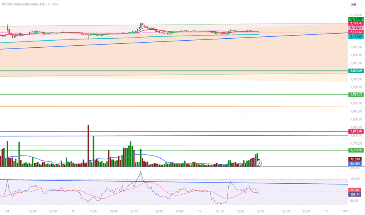Click the 102.74 indicator value label
365x215 pixels.
pos(355,195)
